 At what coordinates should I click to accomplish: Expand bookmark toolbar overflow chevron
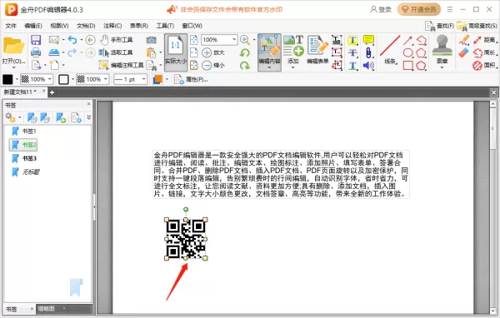click(88, 117)
